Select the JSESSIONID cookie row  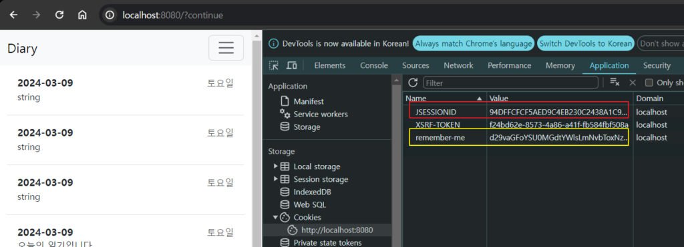click(544, 113)
